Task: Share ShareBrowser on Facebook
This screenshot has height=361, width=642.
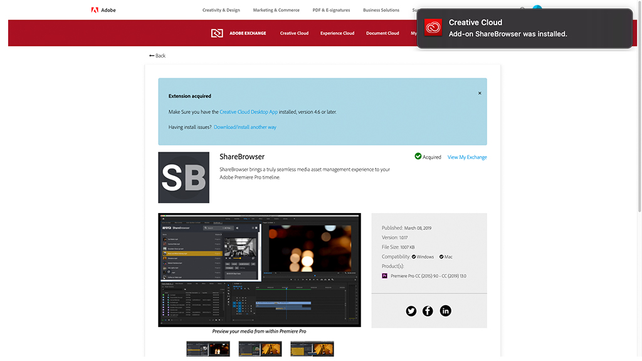Action: point(428,311)
